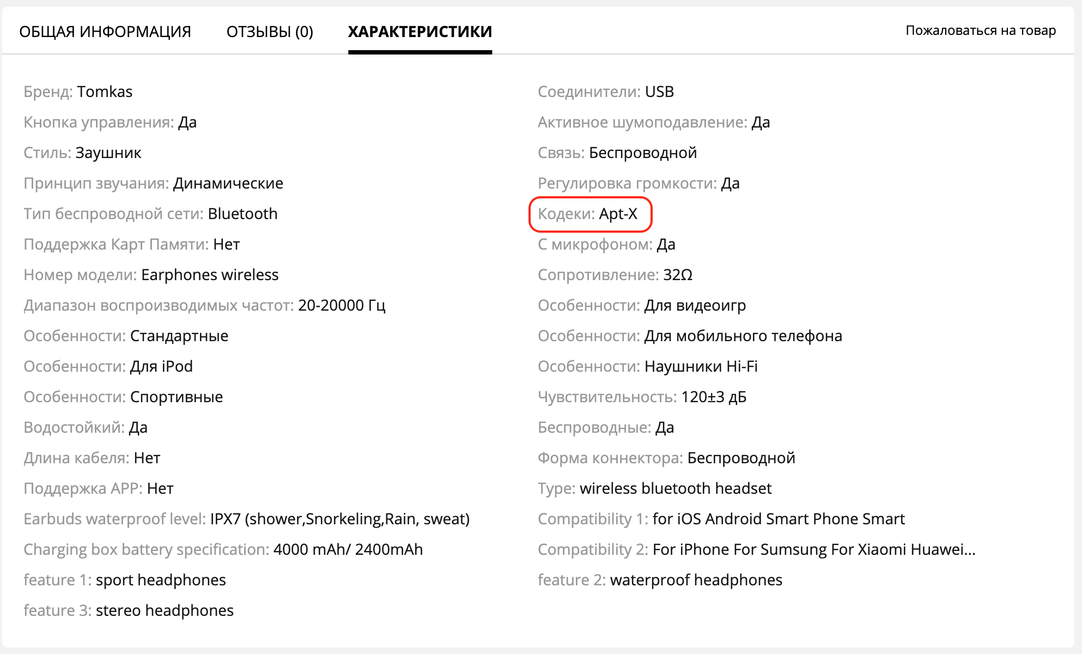Open the ОБЩАЯ ИНФОРМАЦИЯ tab
Image resolution: width=1082 pixels, height=654 pixels.
[105, 32]
